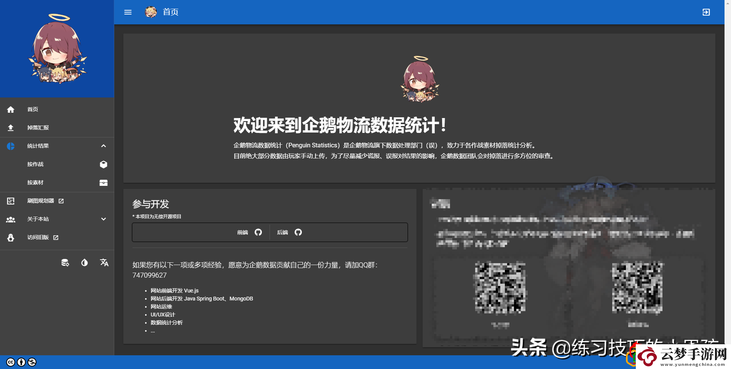Click the chest icon beside 按素材
This screenshot has width=731, height=369.
[x=104, y=183]
